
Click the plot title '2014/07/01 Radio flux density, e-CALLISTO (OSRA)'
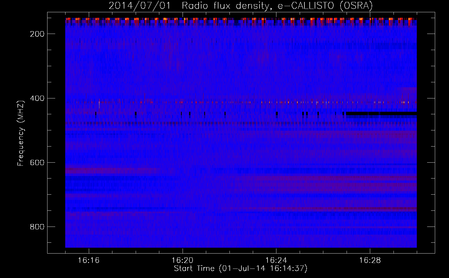[x=241, y=6]
